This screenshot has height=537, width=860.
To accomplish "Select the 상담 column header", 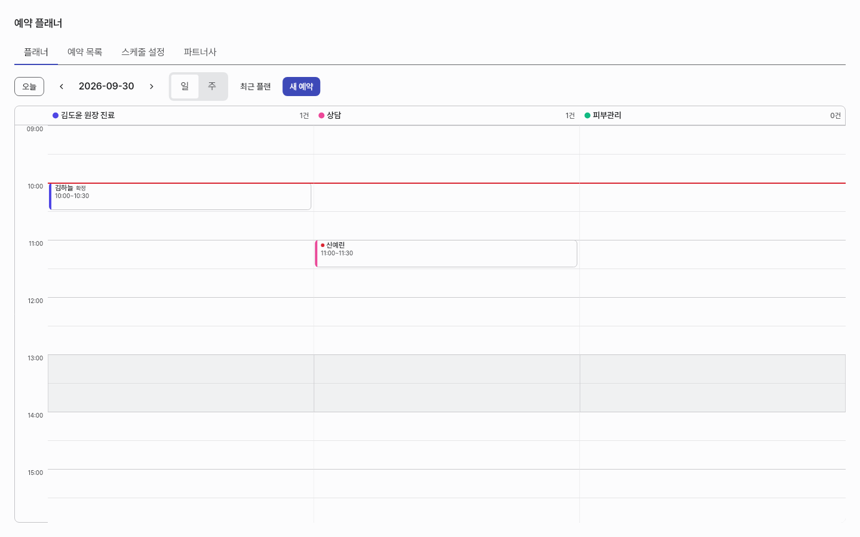I will [447, 116].
